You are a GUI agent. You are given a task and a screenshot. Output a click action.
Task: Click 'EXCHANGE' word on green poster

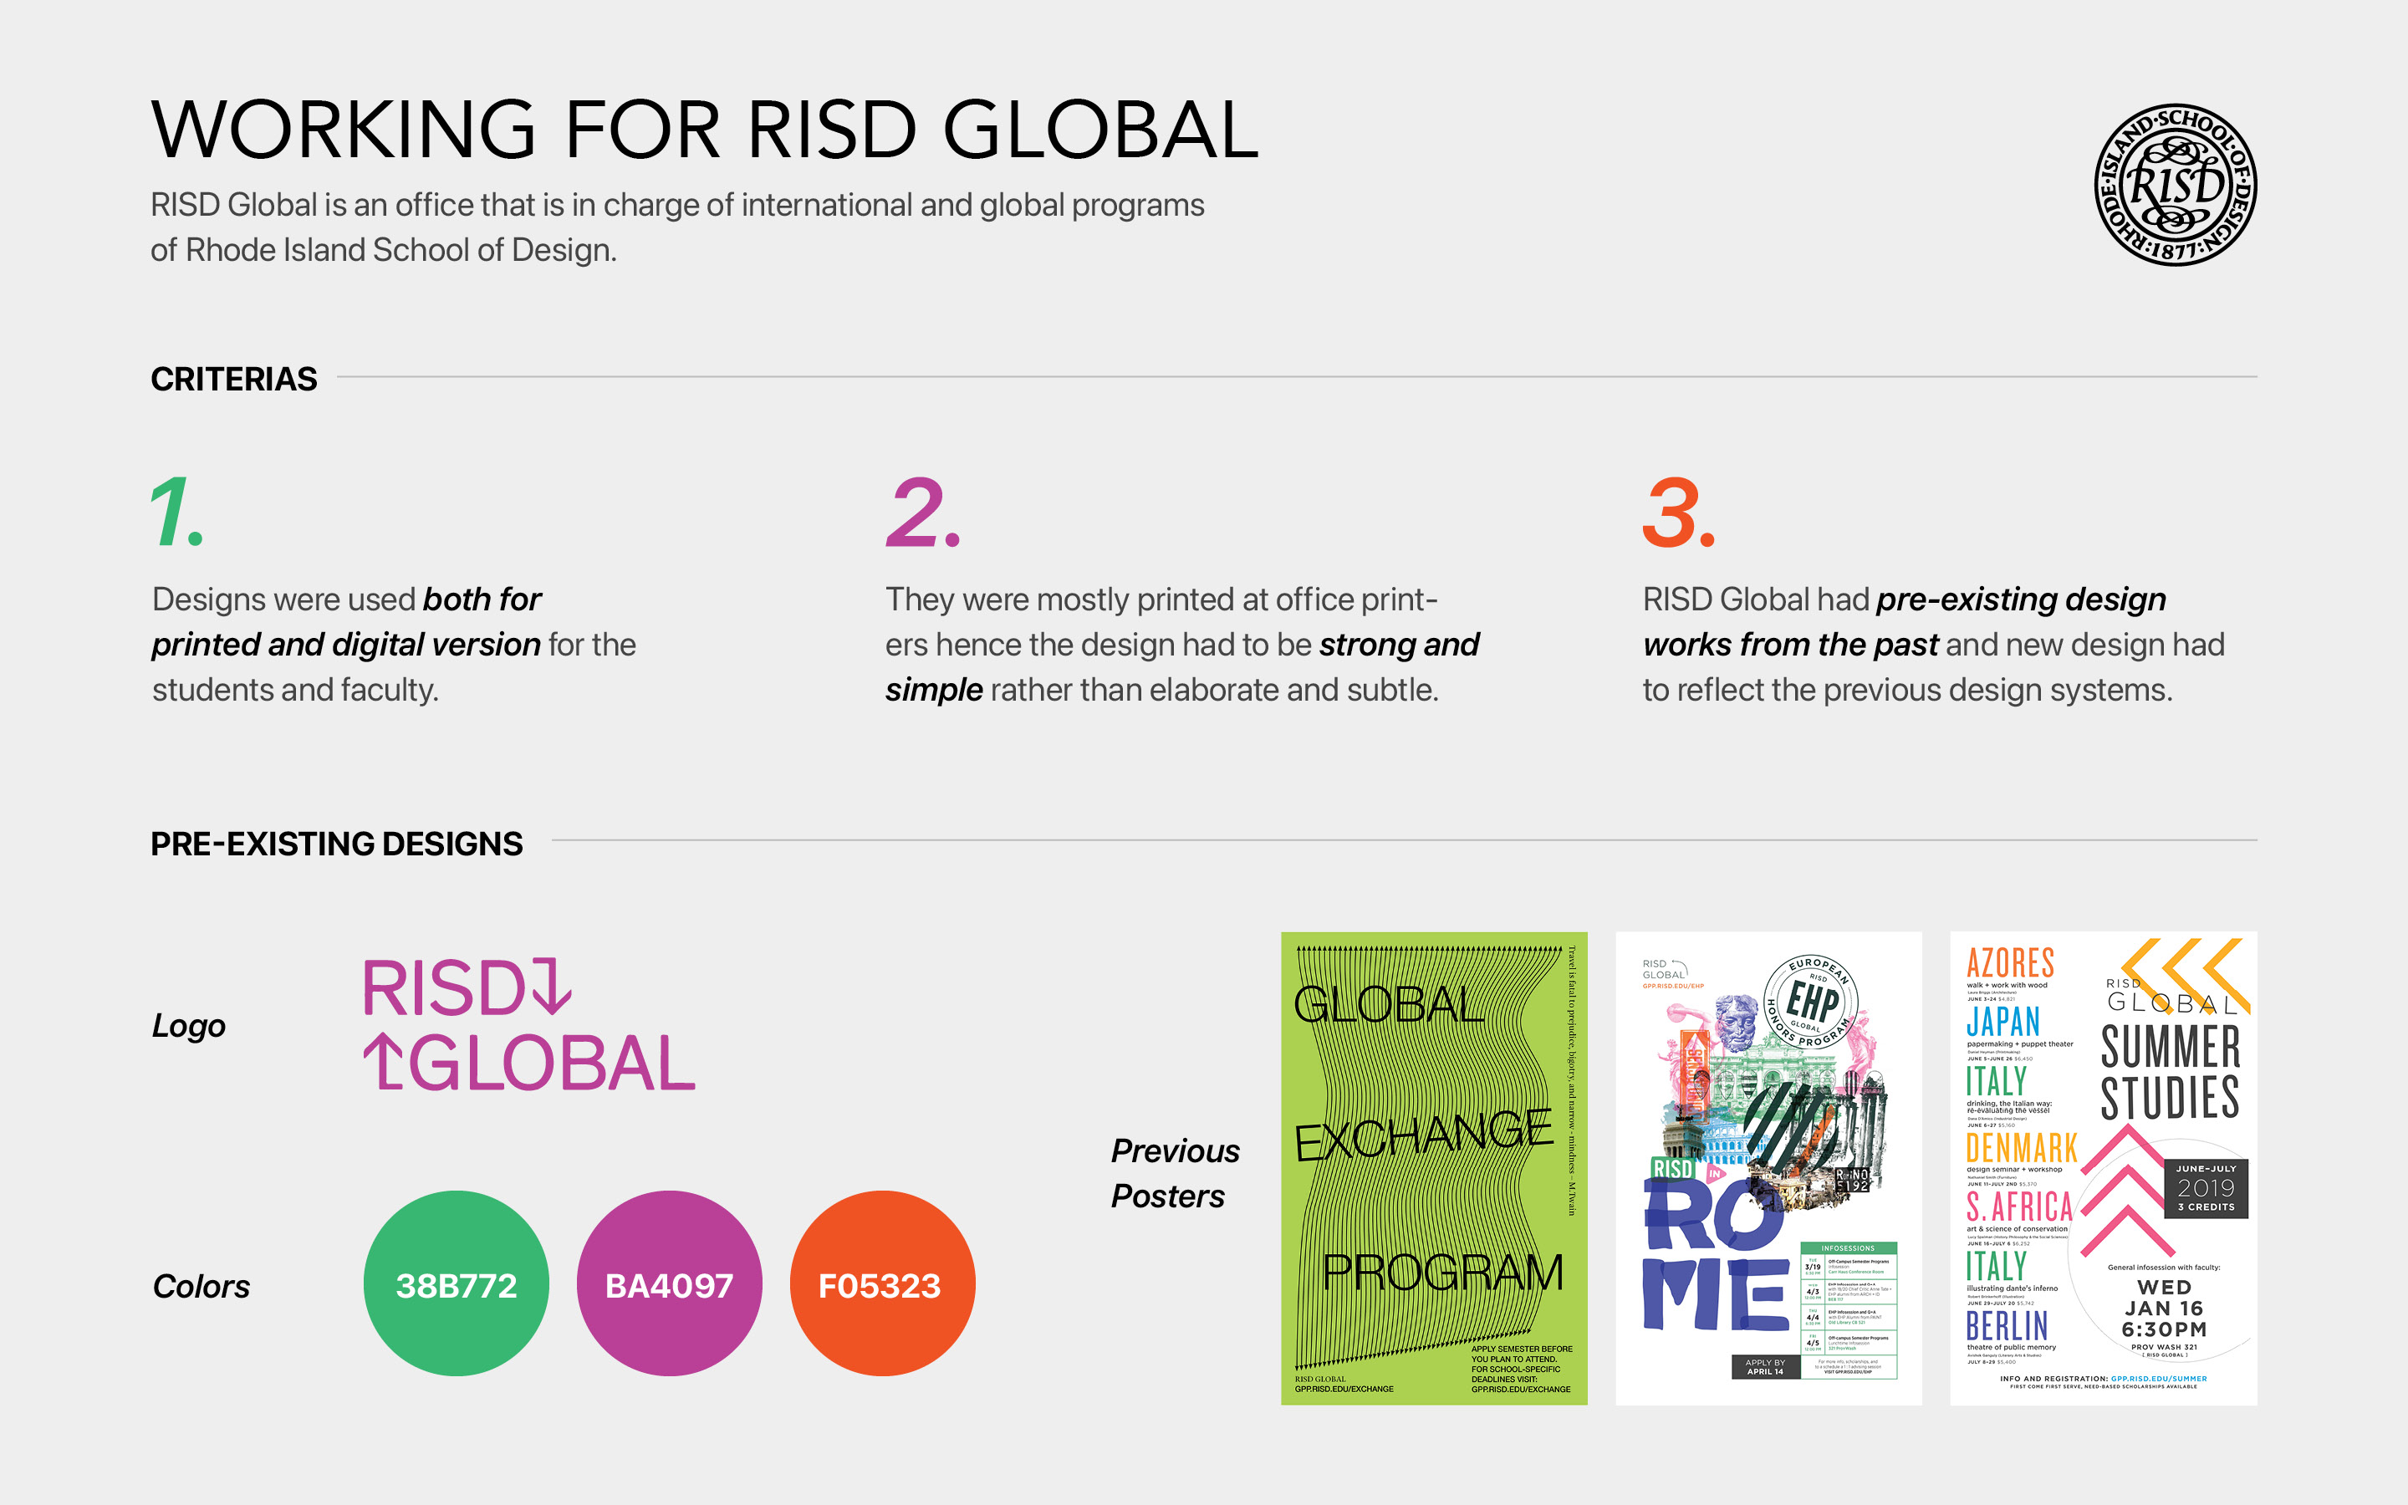pos(1424,1135)
